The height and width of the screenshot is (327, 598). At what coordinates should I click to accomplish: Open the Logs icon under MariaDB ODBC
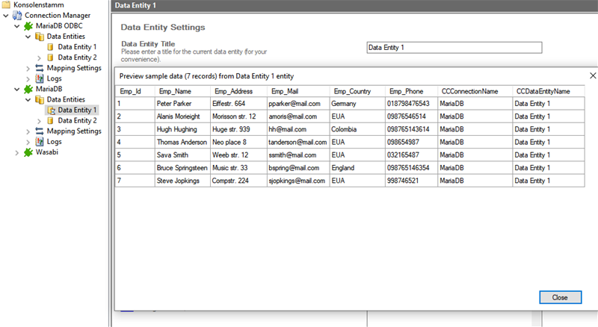click(40, 78)
